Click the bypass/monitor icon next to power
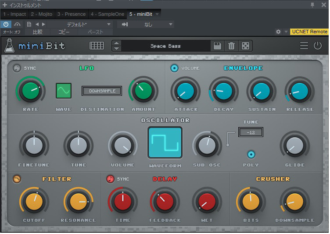Viewport: 330px width, 234px height. (17, 25)
